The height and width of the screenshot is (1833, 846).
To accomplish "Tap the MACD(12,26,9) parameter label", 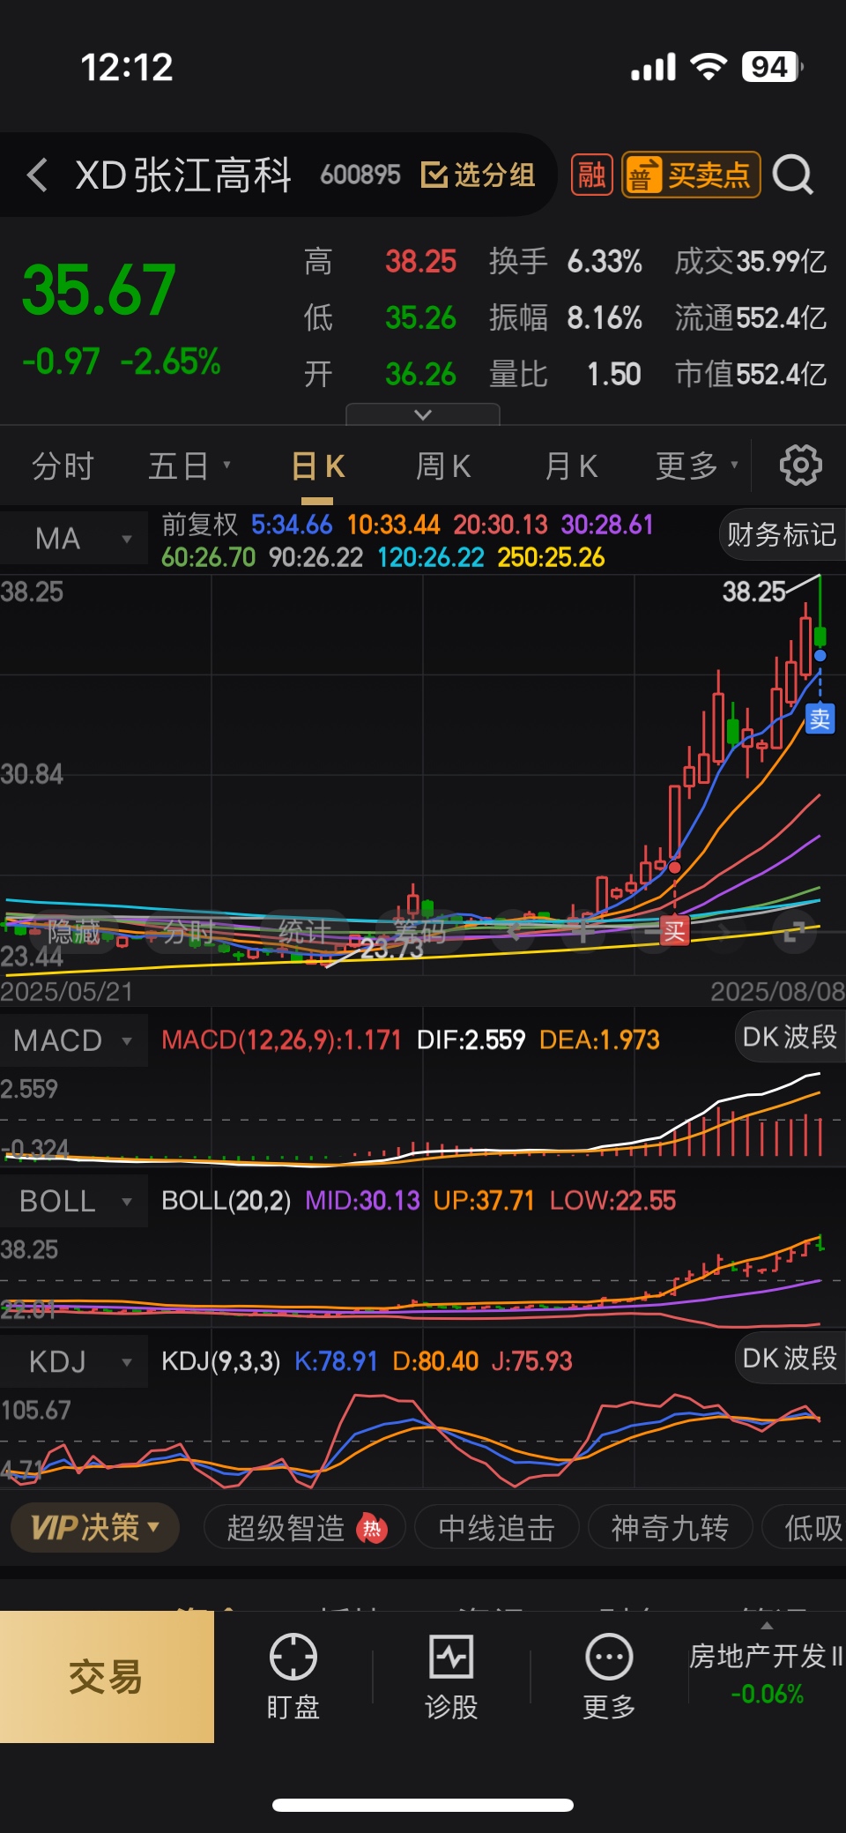I will pos(281,1040).
